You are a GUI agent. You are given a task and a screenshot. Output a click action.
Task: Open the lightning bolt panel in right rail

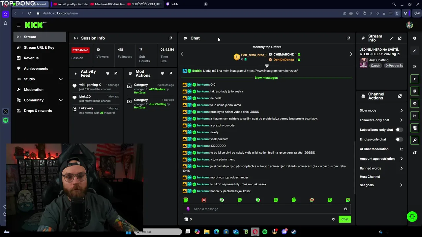[x=415, y=79]
